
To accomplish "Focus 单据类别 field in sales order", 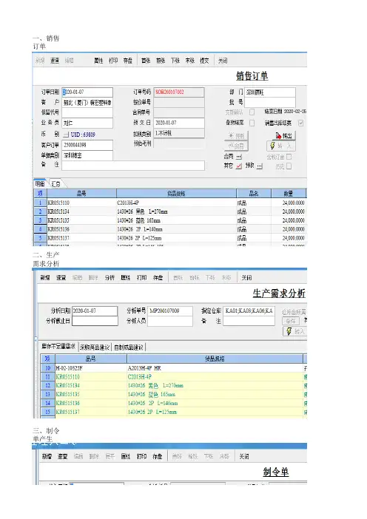I will 87,155.
